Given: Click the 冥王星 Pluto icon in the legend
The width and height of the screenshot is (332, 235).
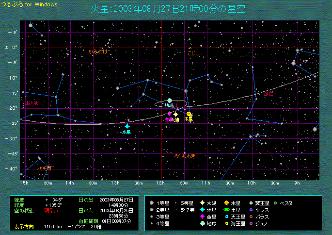Looking at the screenshot, I should tap(251, 203).
